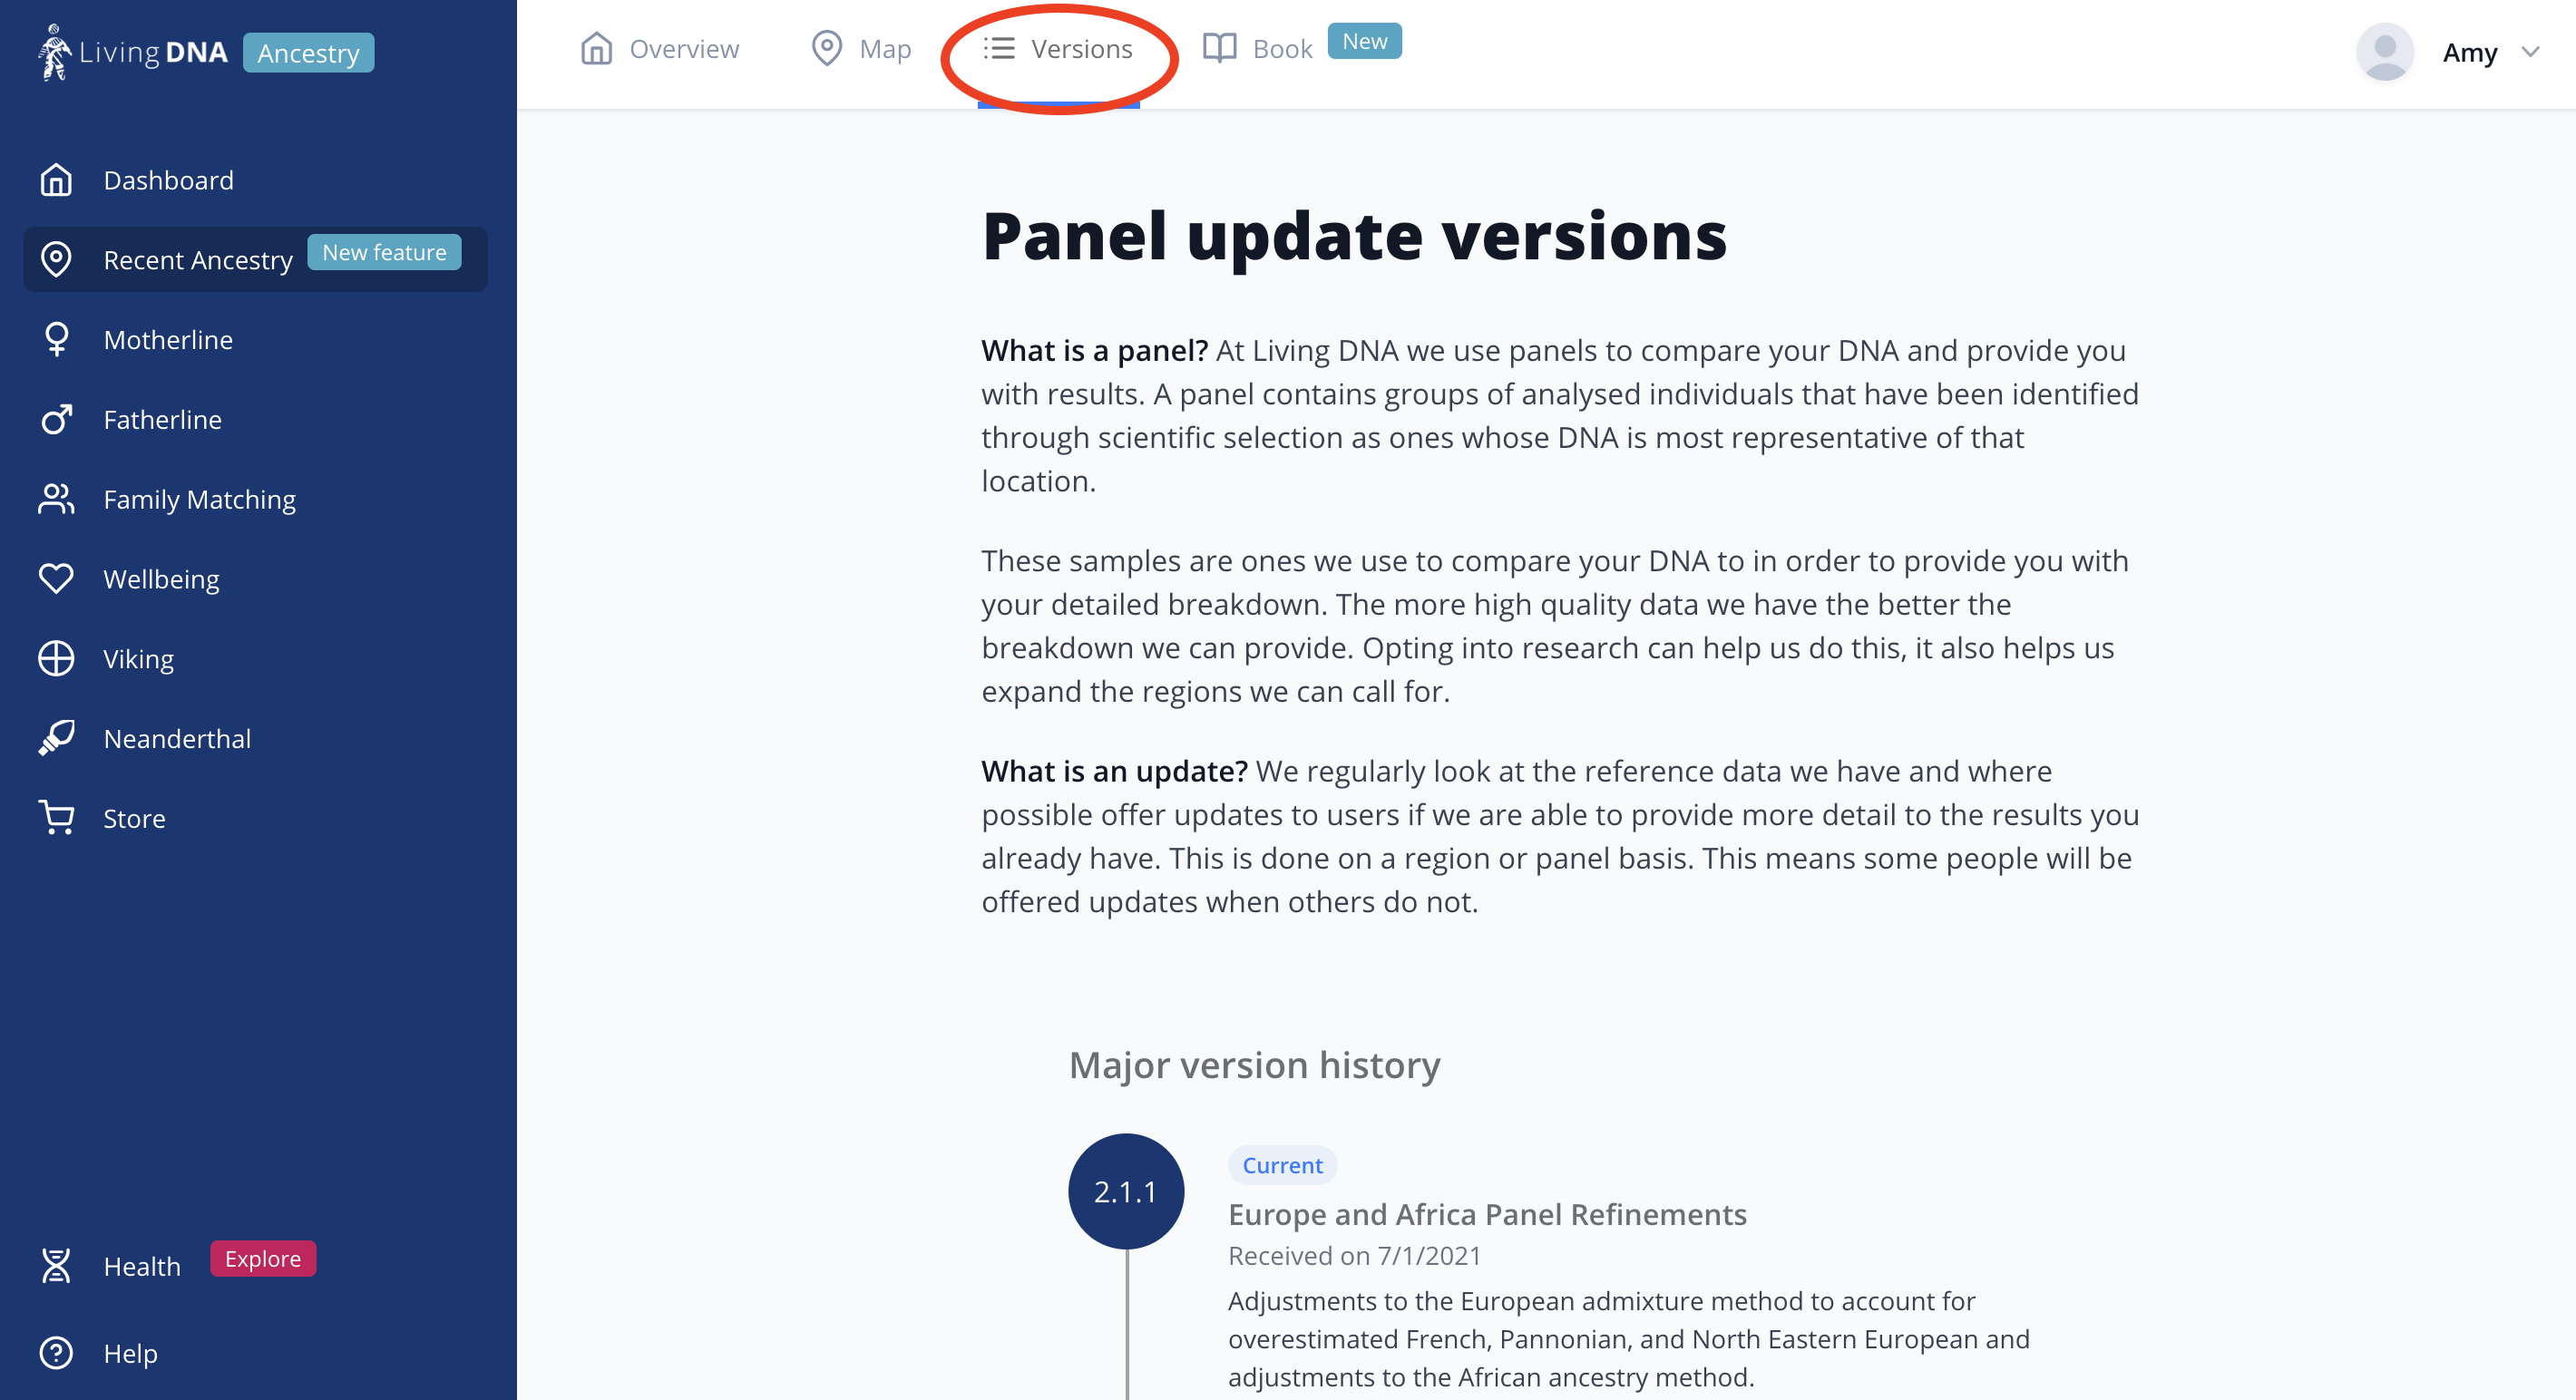This screenshot has width=2576, height=1400.
Task: Expand the Amy account dropdown chevron
Action: pyautogui.click(x=2530, y=52)
